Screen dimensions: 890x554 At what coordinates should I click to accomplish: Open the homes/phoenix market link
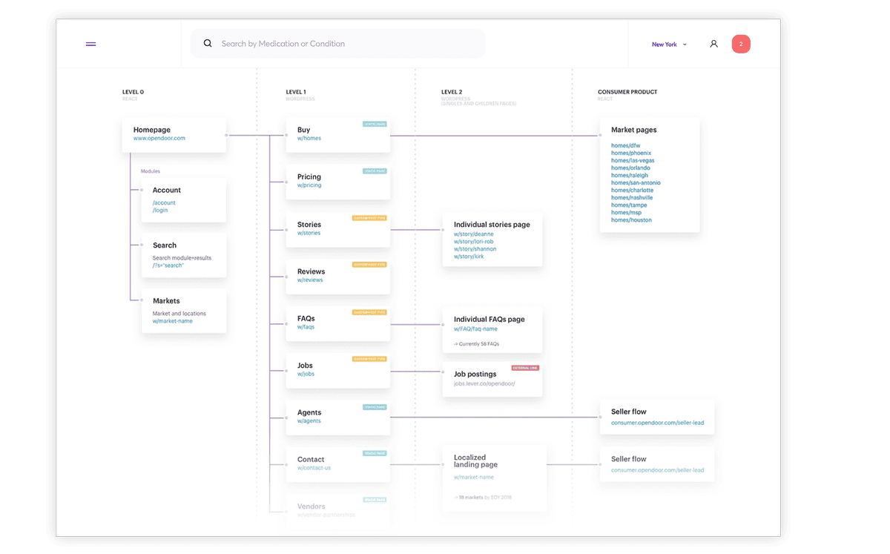(x=631, y=154)
